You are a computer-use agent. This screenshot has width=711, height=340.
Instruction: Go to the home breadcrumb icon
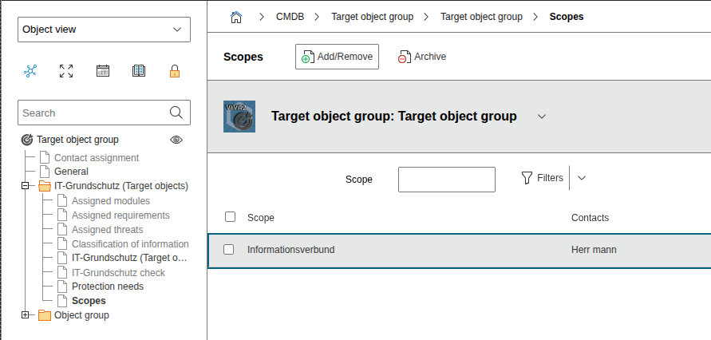click(x=235, y=18)
